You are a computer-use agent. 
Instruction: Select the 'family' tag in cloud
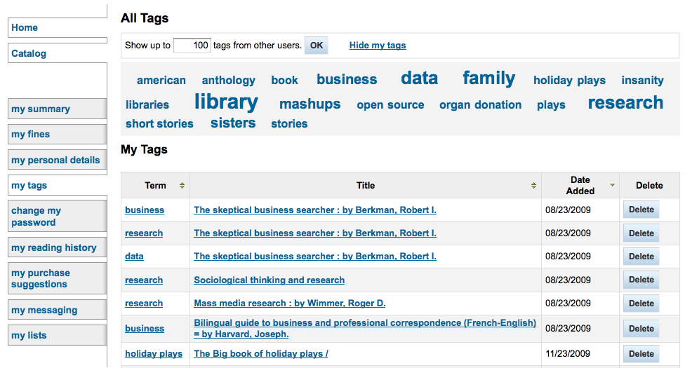[x=489, y=79]
